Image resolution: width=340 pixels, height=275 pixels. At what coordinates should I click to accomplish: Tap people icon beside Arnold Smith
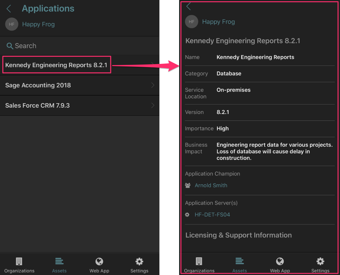(x=188, y=185)
